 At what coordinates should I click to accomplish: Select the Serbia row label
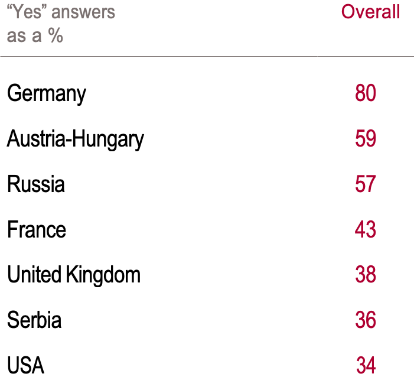34,320
